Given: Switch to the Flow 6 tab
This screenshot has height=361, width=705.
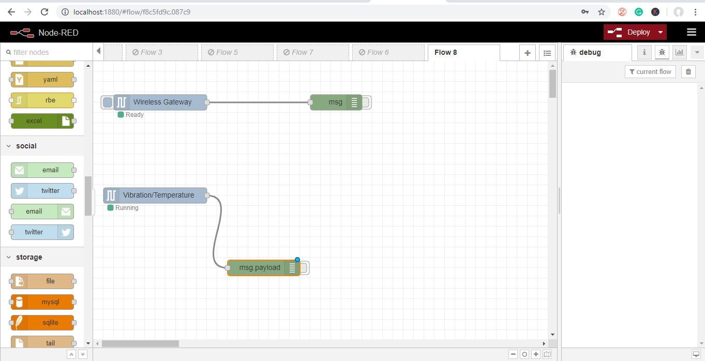Looking at the screenshot, I should pyautogui.click(x=388, y=52).
